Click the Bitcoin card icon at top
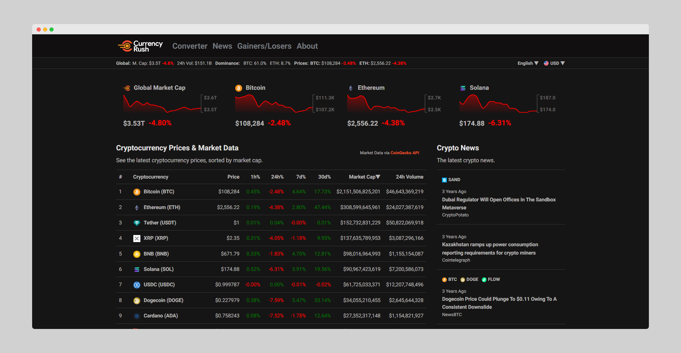Image resolution: width=681 pixels, height=353 pixels. [x=239, y=88]
